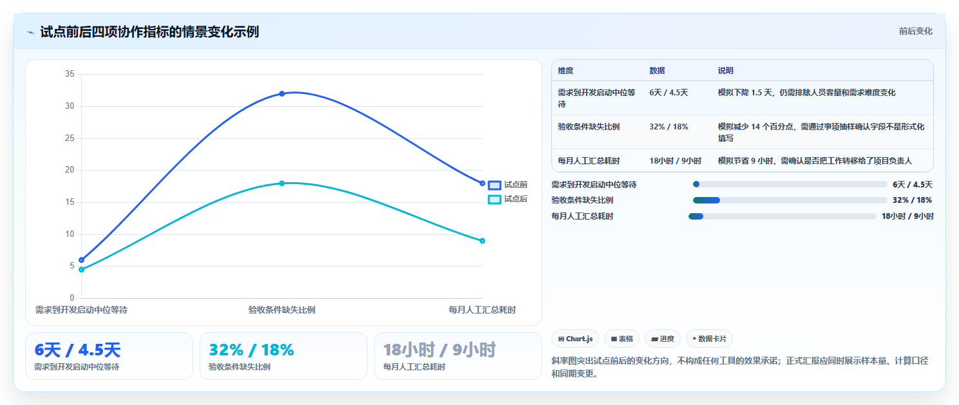Click the lightning icon beside the title
Image resolution: width=959 pixels, height=405 pixels.
[30, 32]
